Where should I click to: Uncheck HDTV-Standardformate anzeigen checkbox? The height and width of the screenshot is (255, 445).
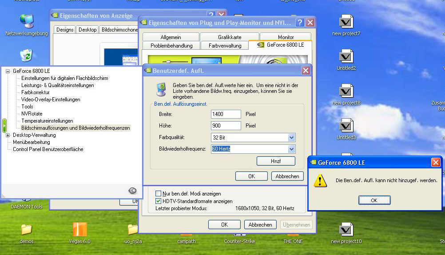point(159,201)
